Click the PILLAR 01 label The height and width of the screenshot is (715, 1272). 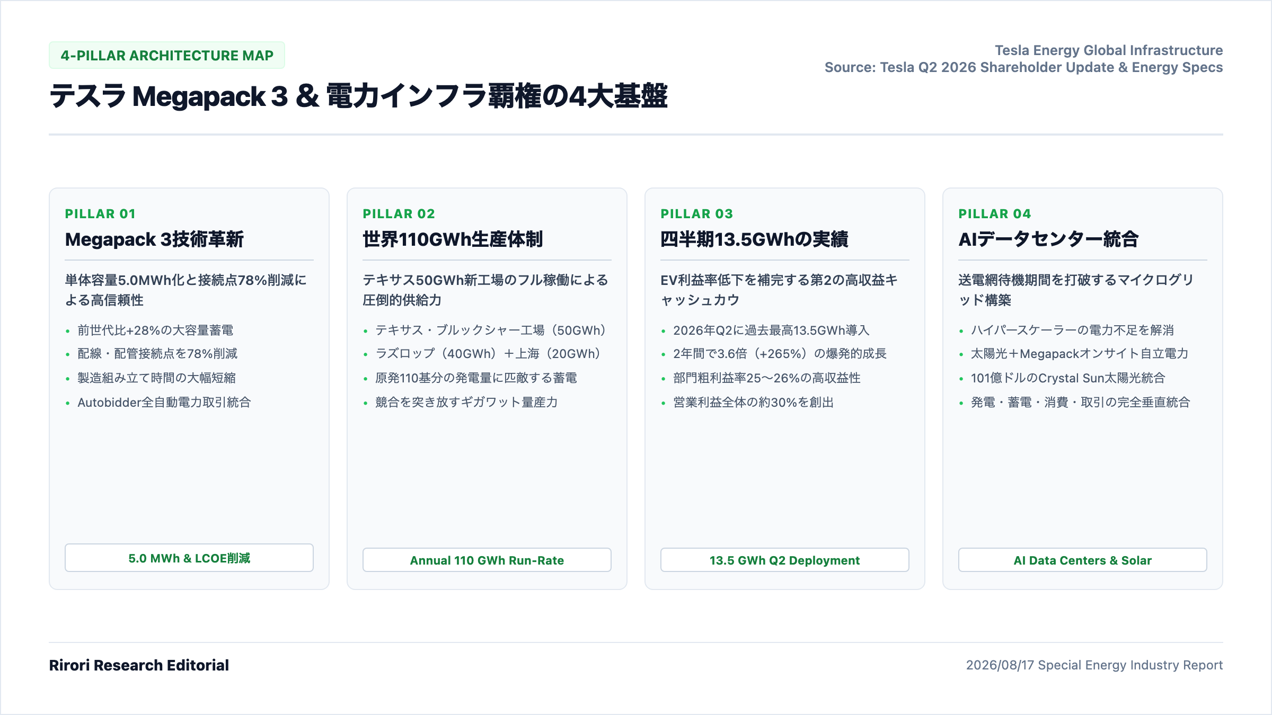click(100, 214)
